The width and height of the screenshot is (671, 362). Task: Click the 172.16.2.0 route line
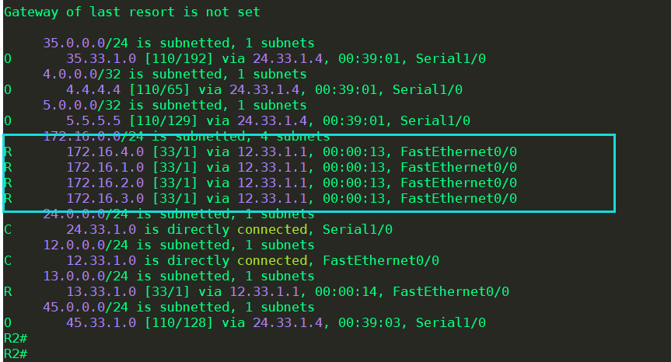coord(260,183)
